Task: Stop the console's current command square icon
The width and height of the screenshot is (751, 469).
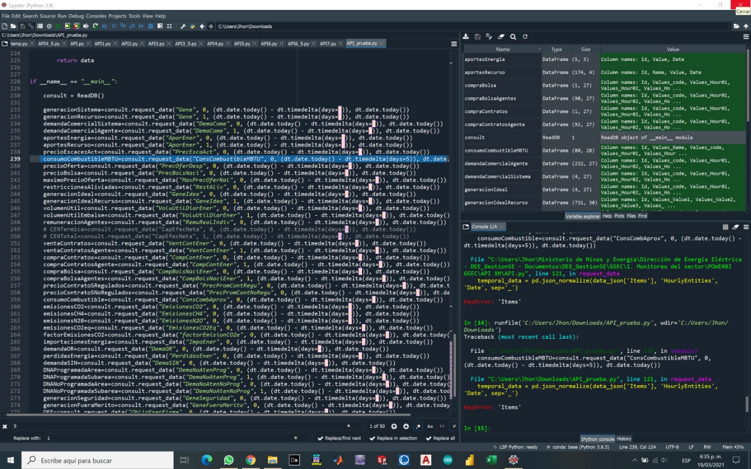Action: 725,227
